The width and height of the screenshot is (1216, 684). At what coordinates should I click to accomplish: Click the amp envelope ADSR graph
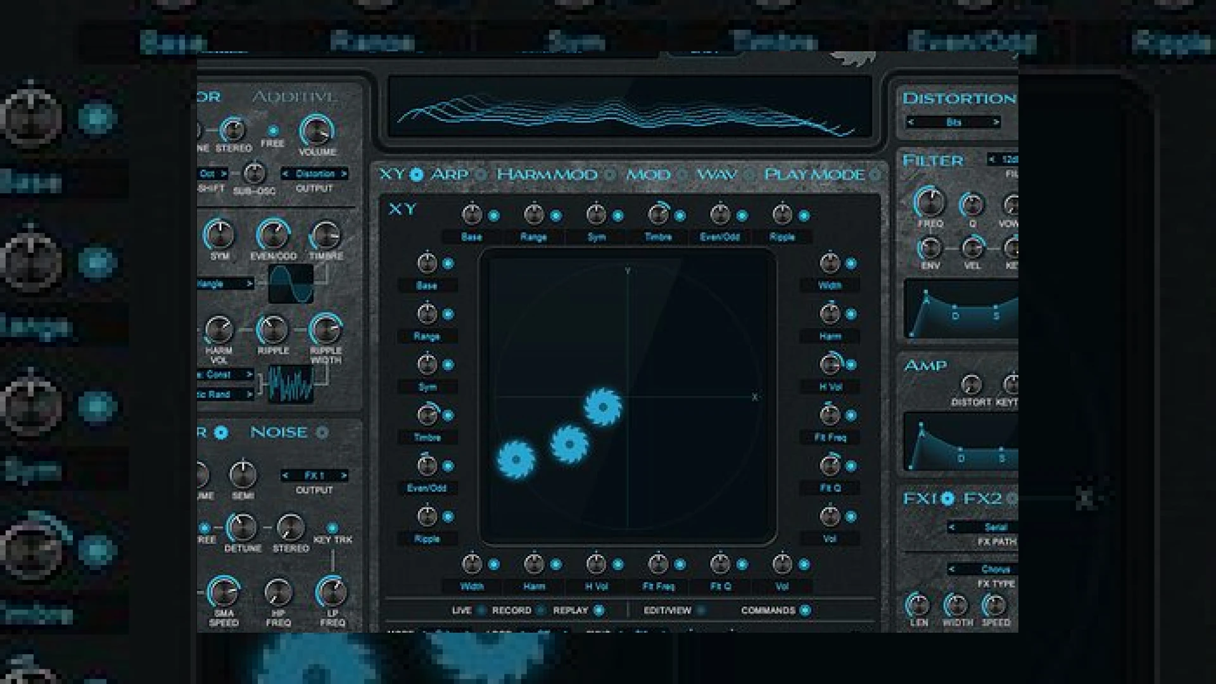pyautogui.click(x=961, y=441)
